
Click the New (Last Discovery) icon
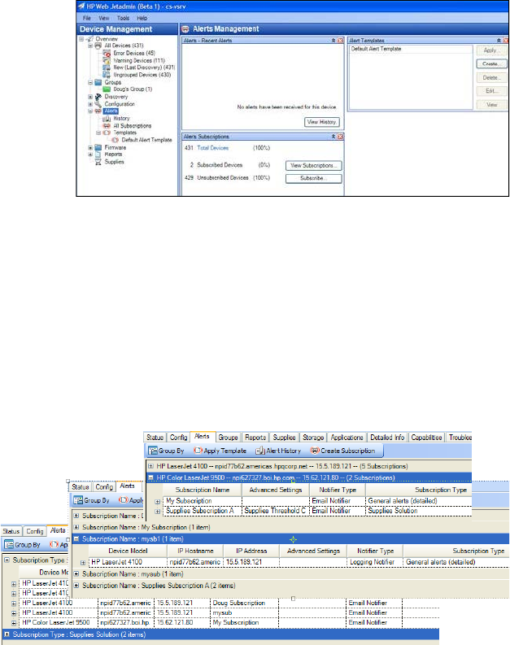107,68
